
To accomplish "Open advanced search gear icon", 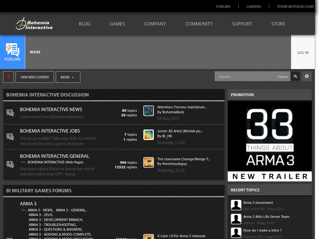I will click(x=307, y=76).
